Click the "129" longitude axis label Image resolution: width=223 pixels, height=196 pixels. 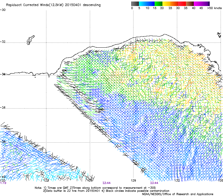(x=133, y=181)
